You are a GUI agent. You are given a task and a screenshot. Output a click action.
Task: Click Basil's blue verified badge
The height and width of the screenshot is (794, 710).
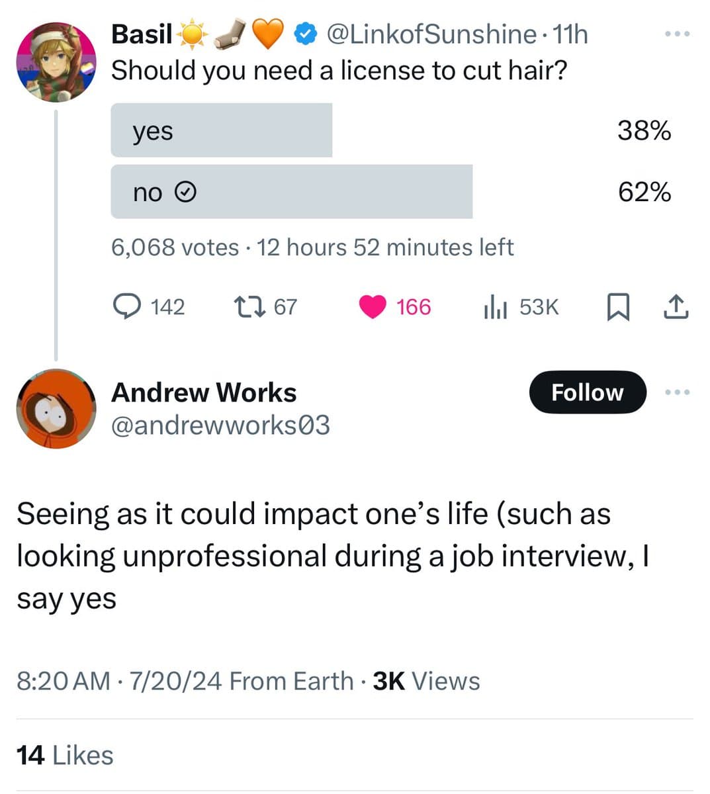305,34
